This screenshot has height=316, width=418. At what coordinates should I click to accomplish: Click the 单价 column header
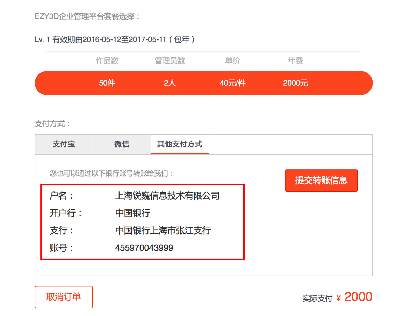click(232, 60)
